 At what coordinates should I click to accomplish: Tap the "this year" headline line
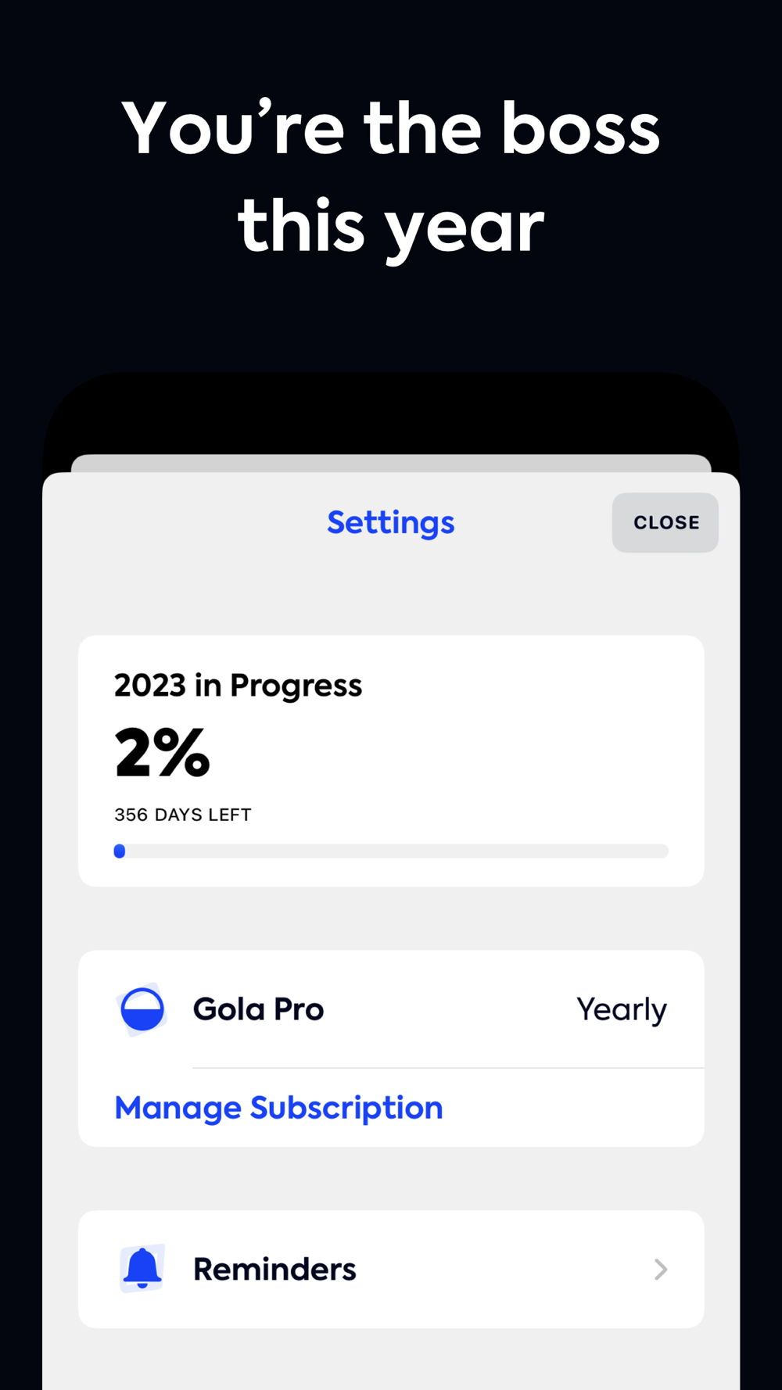pyautogui.click(x=390, y=227)
